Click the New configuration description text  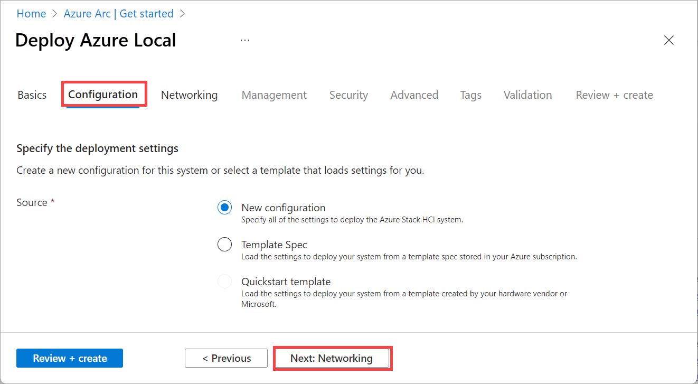click(352, 220)
